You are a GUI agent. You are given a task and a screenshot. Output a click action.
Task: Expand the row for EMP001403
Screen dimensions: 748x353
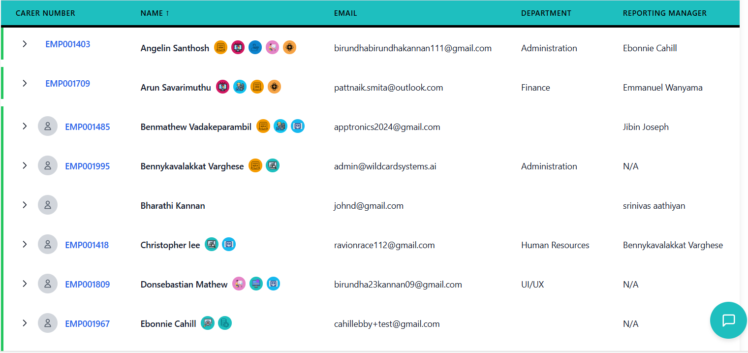click(x=25, y=44)
